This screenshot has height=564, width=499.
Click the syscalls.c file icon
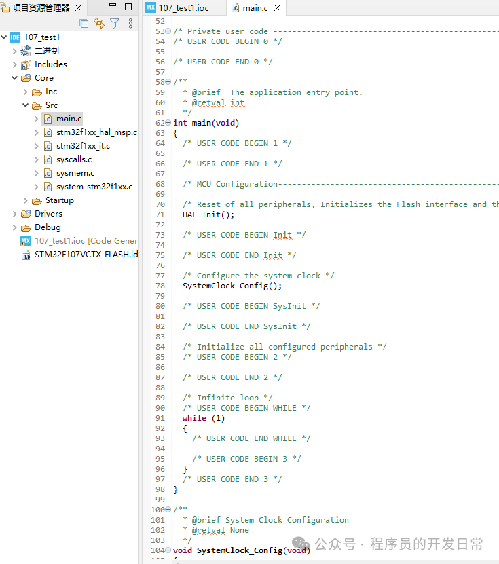tap(48, 159)
